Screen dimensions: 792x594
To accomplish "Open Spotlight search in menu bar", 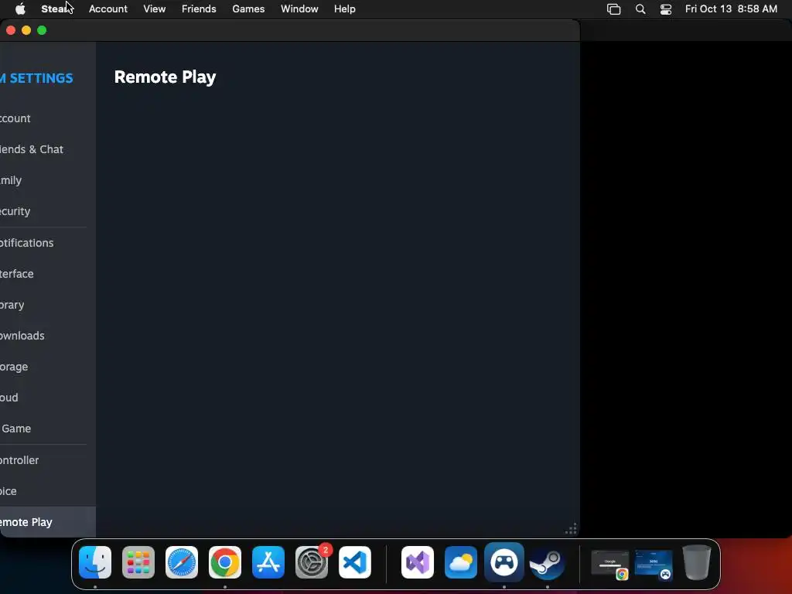I will (640, 9).
